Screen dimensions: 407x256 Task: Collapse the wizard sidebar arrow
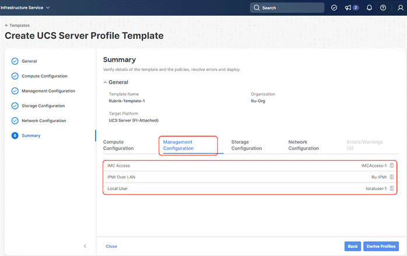pos(85,246)
